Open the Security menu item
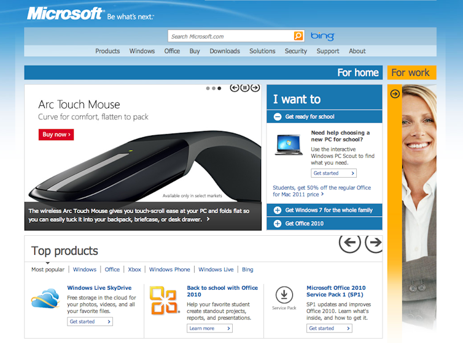This screenshot has height=343, width=463. tap(296, 51)
